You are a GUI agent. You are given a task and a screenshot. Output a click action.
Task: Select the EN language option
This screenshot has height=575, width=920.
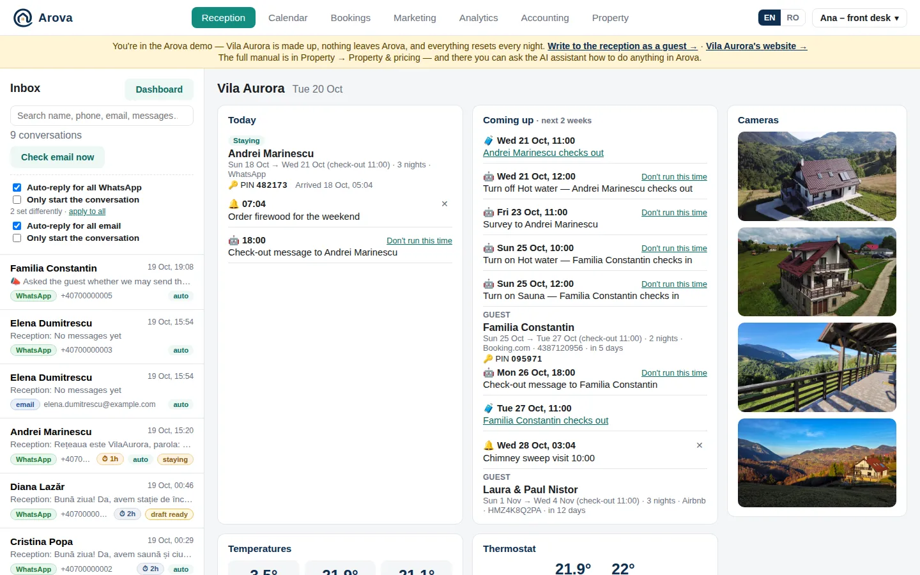tap(769, 18)
